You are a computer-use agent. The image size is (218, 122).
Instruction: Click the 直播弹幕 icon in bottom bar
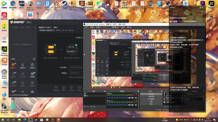56,88
